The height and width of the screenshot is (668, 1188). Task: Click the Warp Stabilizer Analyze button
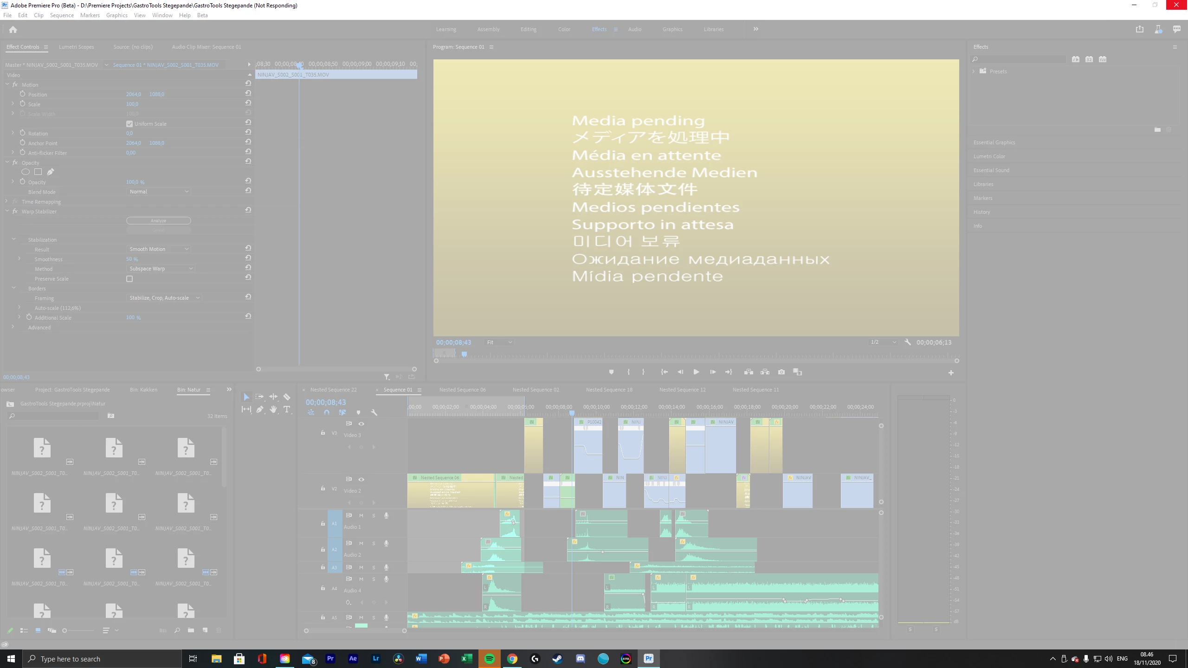(158, 221)
